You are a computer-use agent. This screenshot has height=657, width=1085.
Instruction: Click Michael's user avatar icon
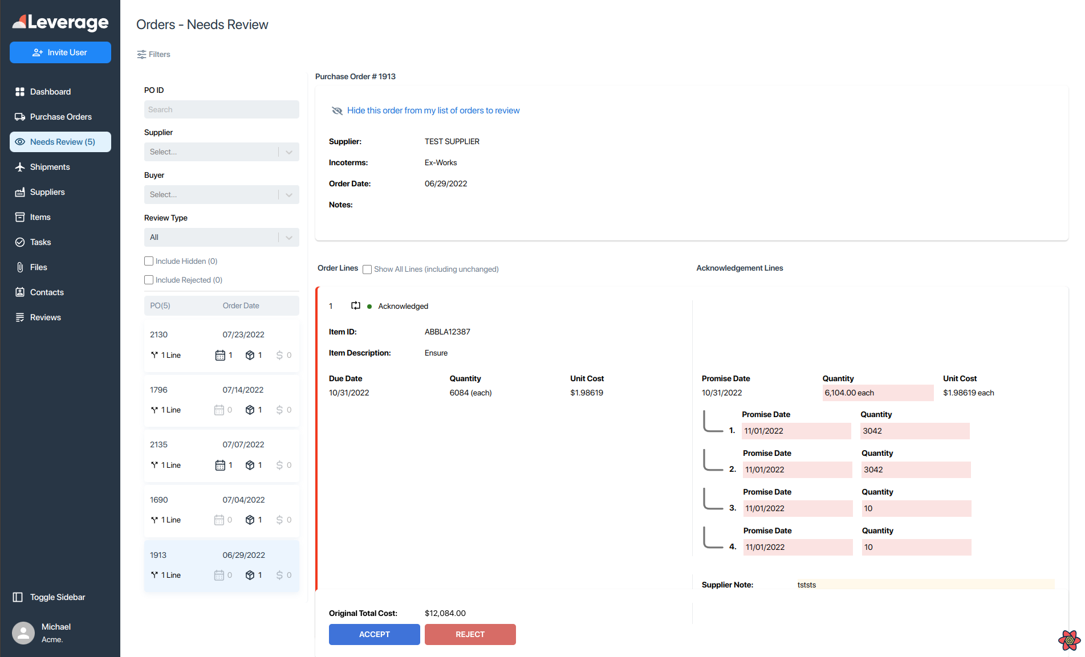[x=23, y=632]
